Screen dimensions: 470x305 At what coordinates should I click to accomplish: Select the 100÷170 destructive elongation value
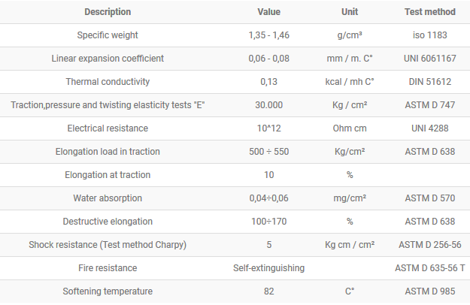tap(268, 222)
